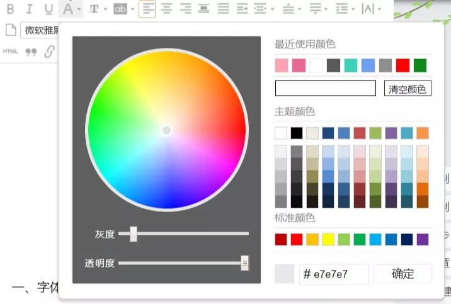Open the text background highlight dropdown arrow
This screenshot has width=451, height=304.
[x=133, y=9]
